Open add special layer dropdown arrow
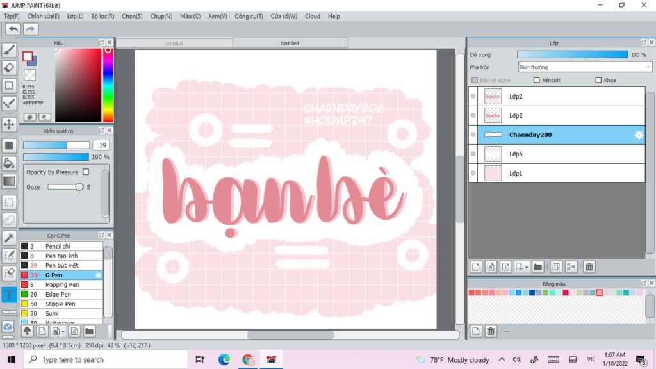The width and height of the screenshot is (656, 369). [527, 267]
